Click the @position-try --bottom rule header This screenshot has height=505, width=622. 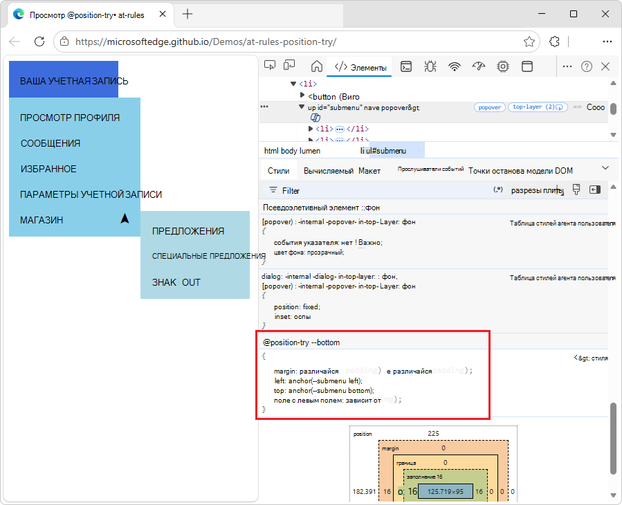[301, 342]
